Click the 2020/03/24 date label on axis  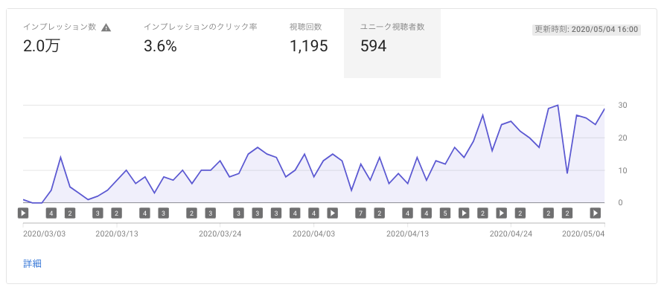point(220,234)
